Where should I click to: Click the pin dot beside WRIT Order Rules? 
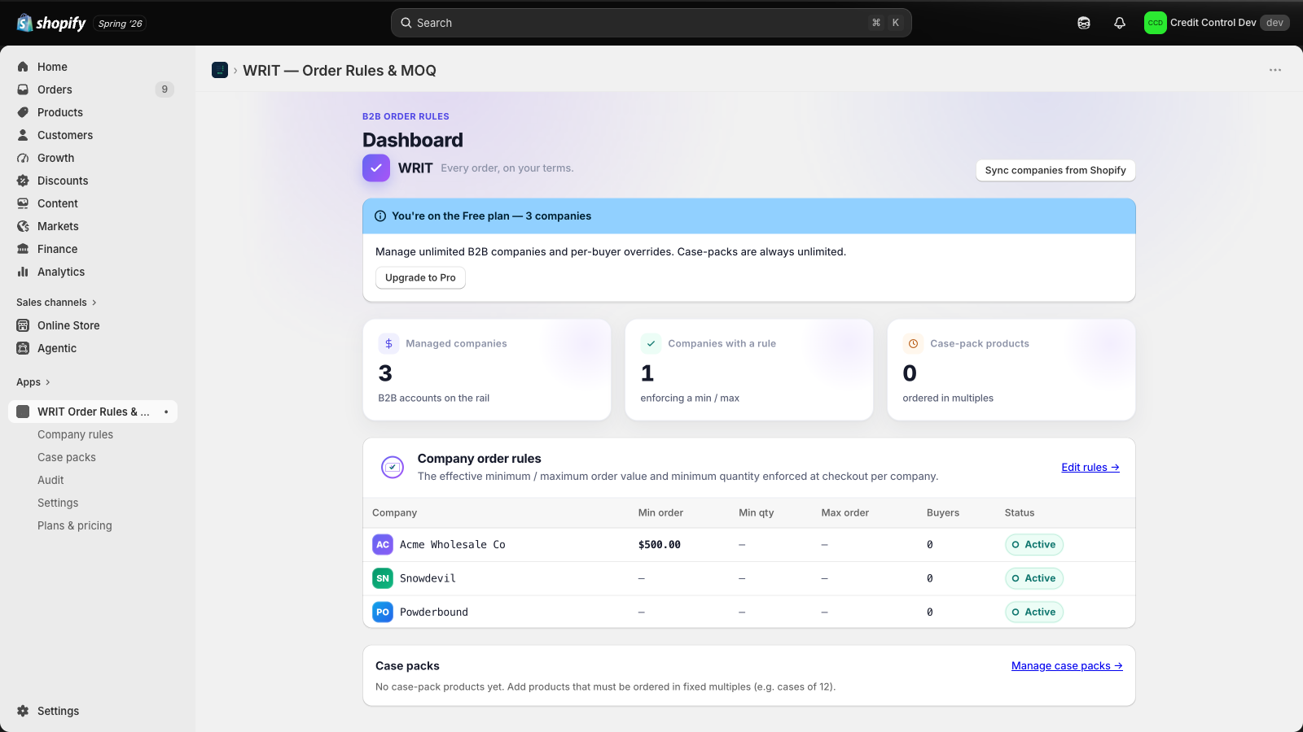click(166, 412)
